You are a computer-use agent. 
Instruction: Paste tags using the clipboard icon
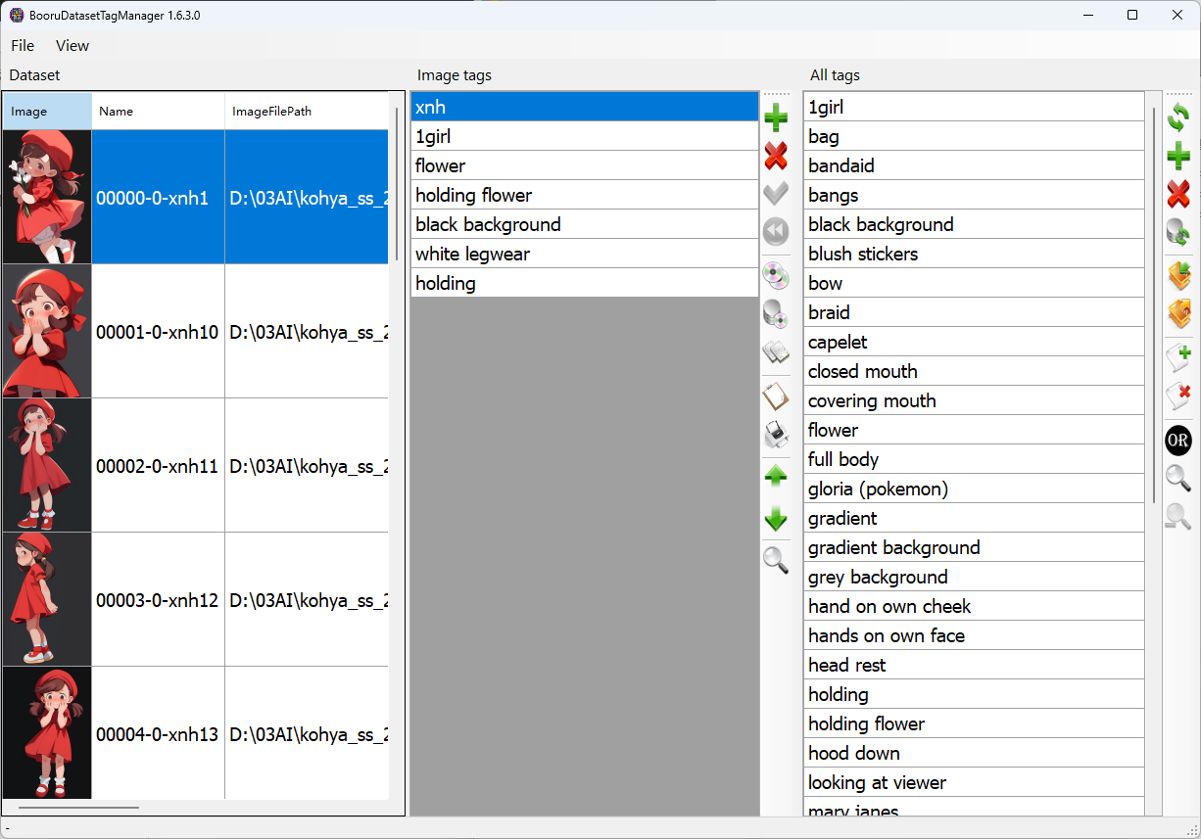[x=776, y=396]
